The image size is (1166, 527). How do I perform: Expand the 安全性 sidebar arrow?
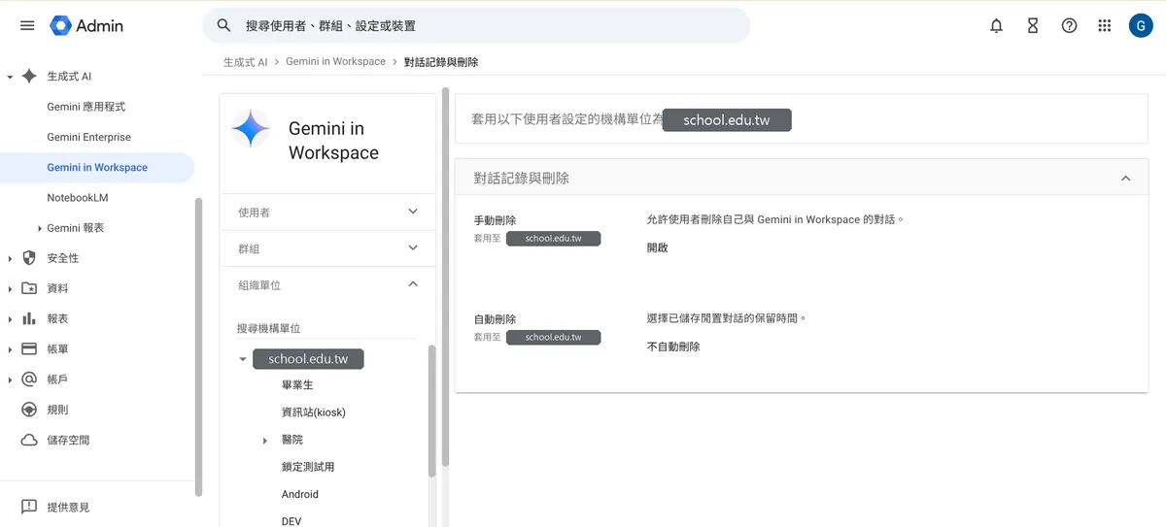click(x=10, y=258)
